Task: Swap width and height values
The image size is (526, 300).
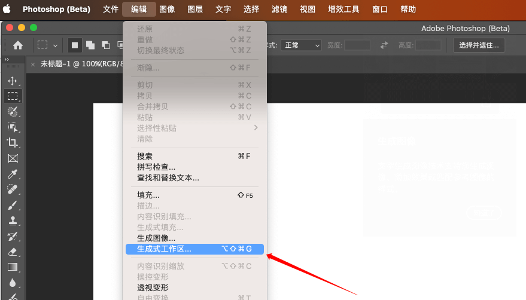Action: (384, 45)
